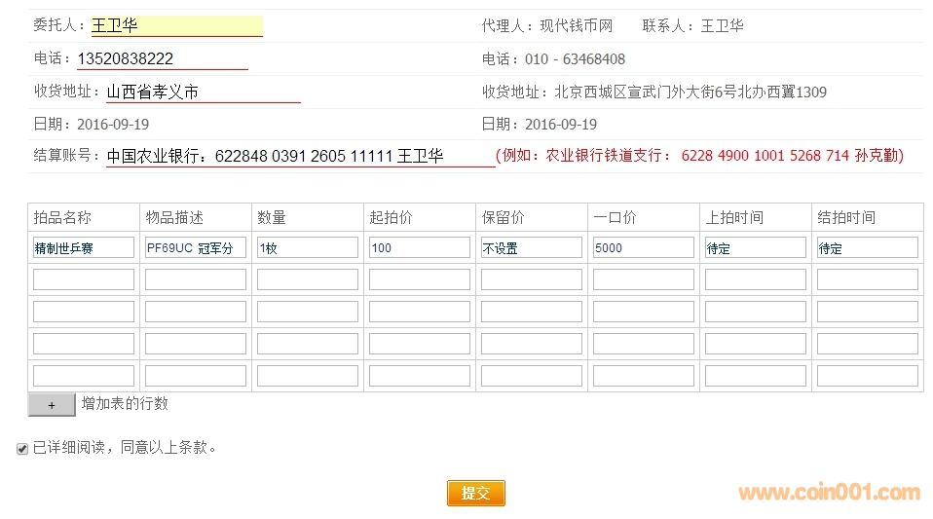The image size is (933, 519).
Task: Click the 保留价 field showing 不设置
Action: [532, 247]
